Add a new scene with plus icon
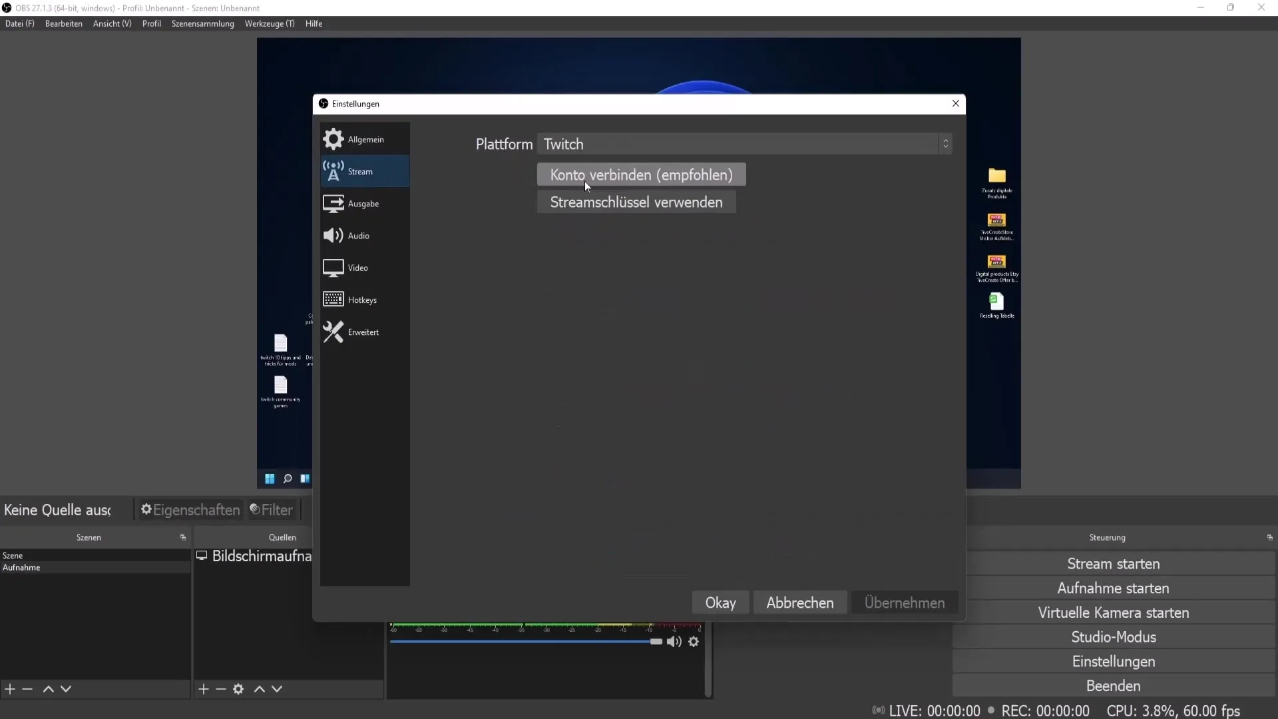Screen dimensions: 1278x719 click(x=10, y=689)
